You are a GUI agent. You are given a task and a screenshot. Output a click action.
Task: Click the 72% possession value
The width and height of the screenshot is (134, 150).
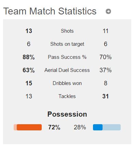pyautogui.click(x=54, y=127)
